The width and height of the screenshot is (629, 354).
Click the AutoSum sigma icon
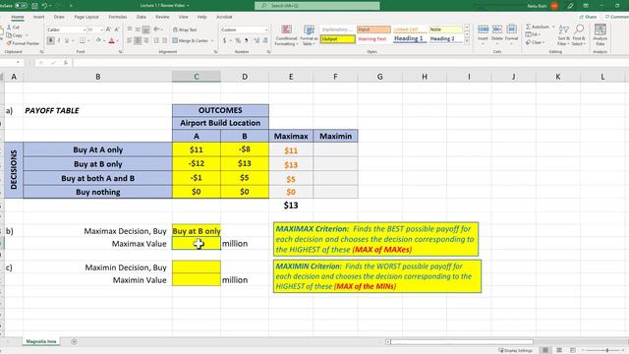529,27
